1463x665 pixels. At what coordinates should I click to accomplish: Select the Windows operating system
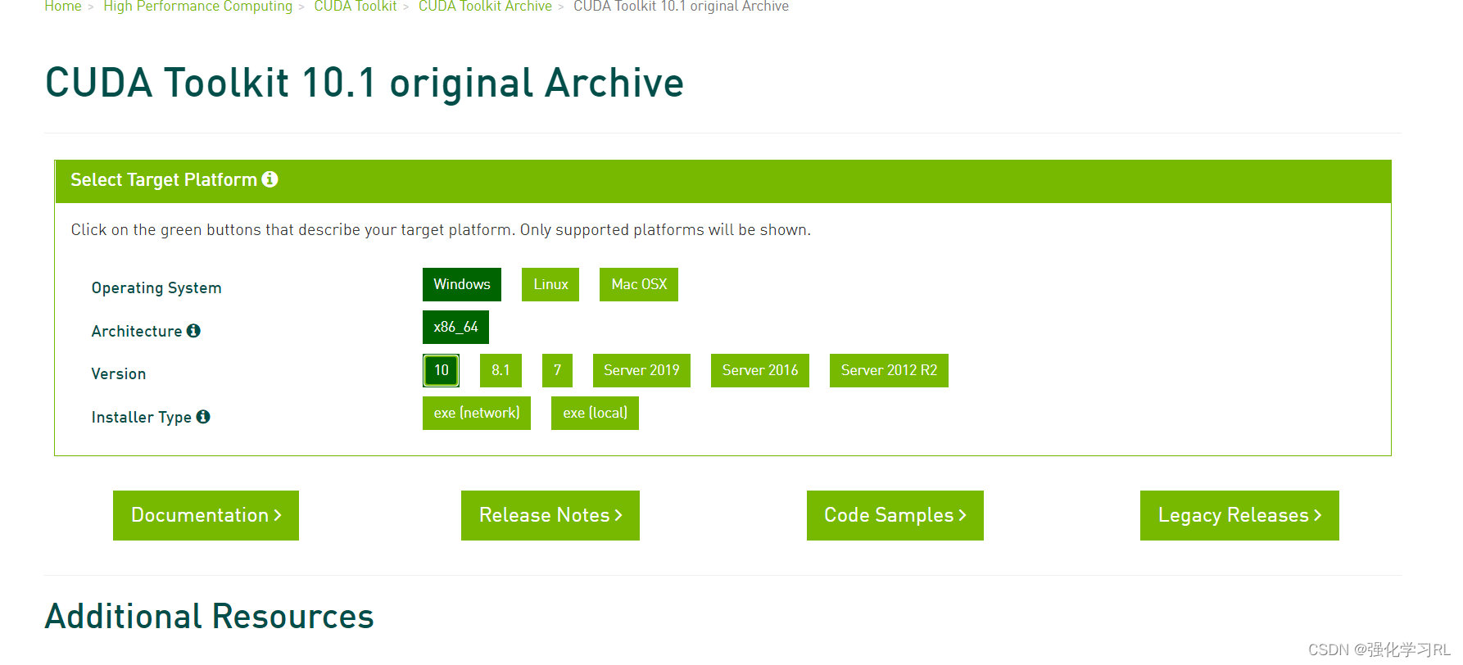tap(462, 284)
